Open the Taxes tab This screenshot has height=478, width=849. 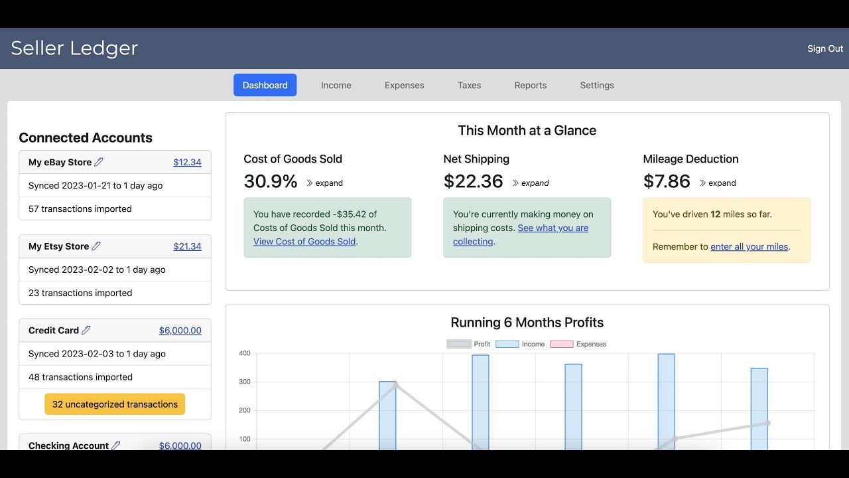point(470,85)
